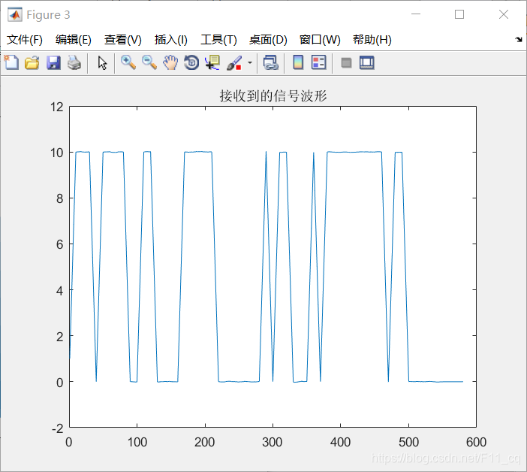Image resolution: width=527 pixels, height=472 pixels.
Task: Open the 文件(F) menu
Action: click(x=25, y=40)
